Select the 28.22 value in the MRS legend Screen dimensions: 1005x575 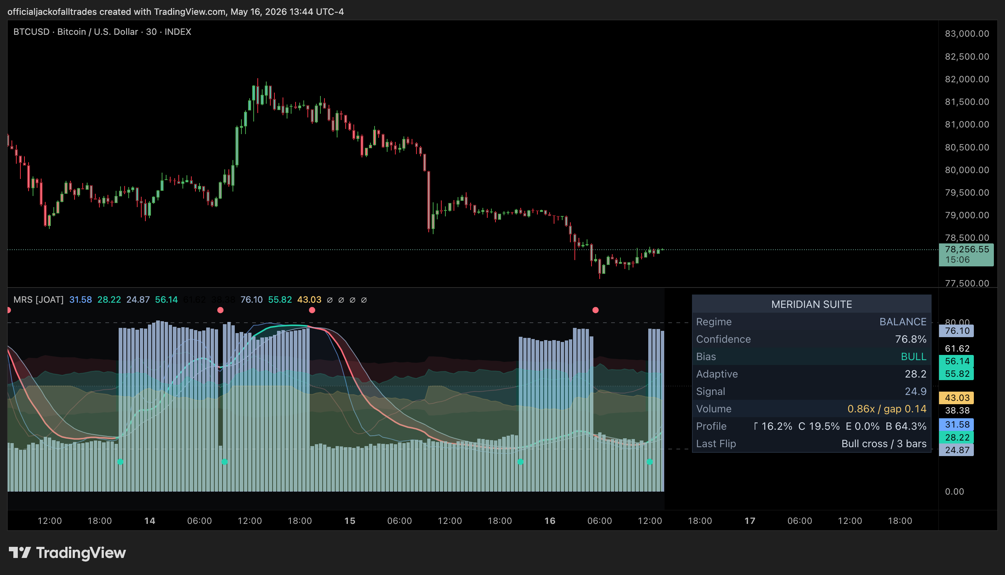109,300
